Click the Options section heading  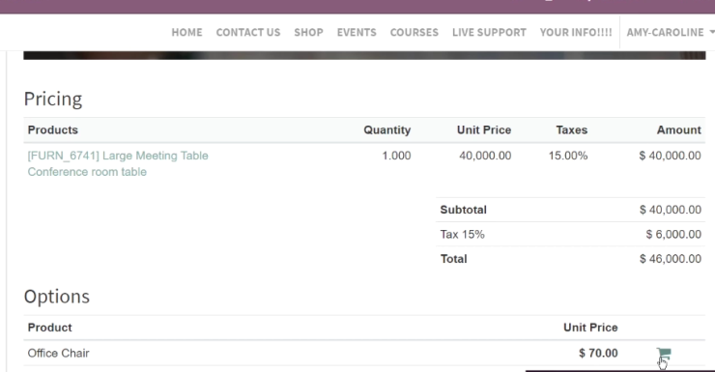(57, 297)
